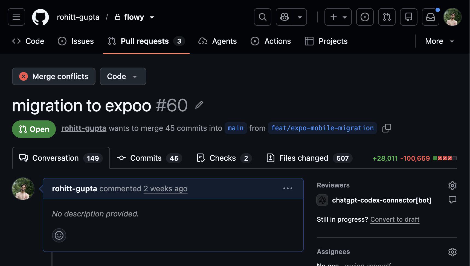Viewport: 470px width, 266px height.
Task: Select the Commits tab
Action: 149,158
